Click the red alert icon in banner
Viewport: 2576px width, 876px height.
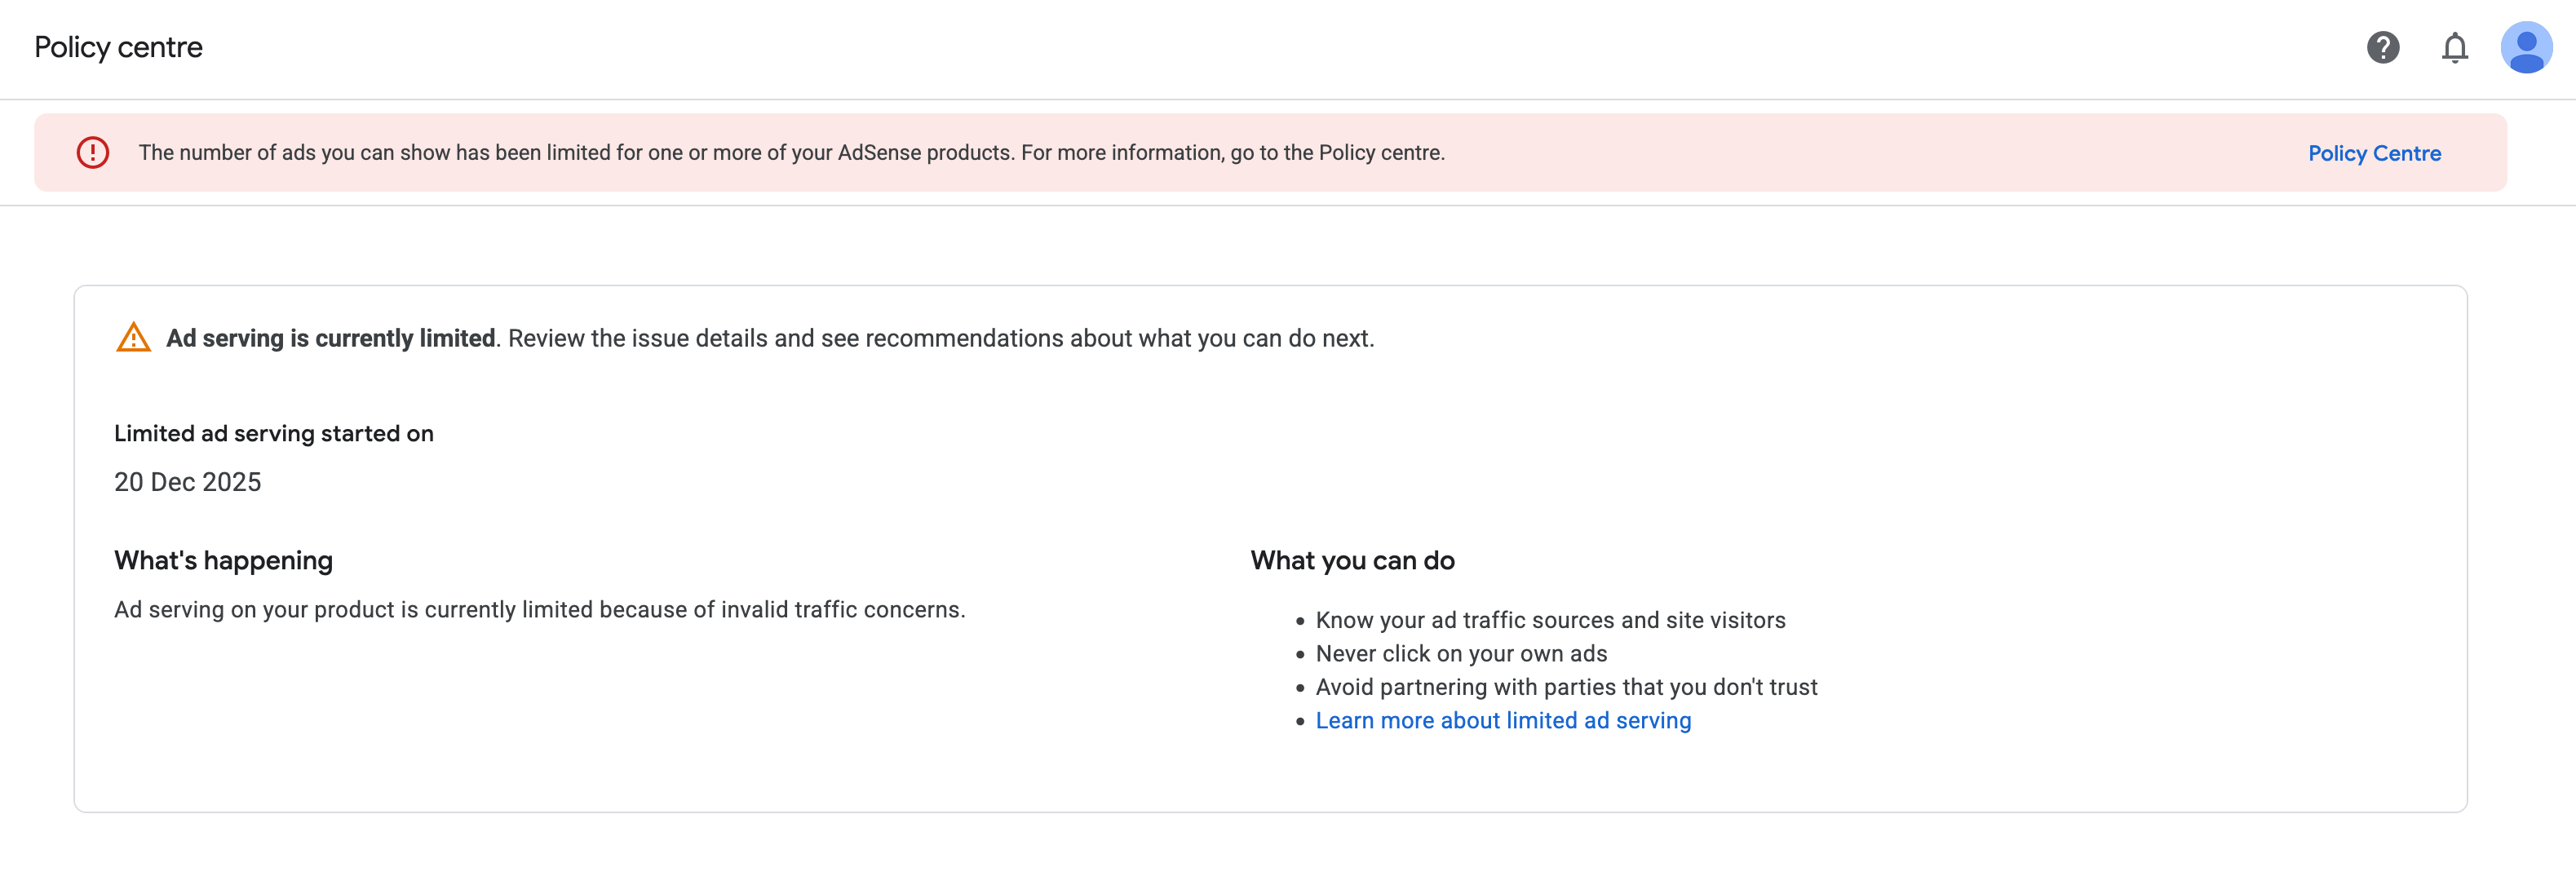(x=93, y=152)
